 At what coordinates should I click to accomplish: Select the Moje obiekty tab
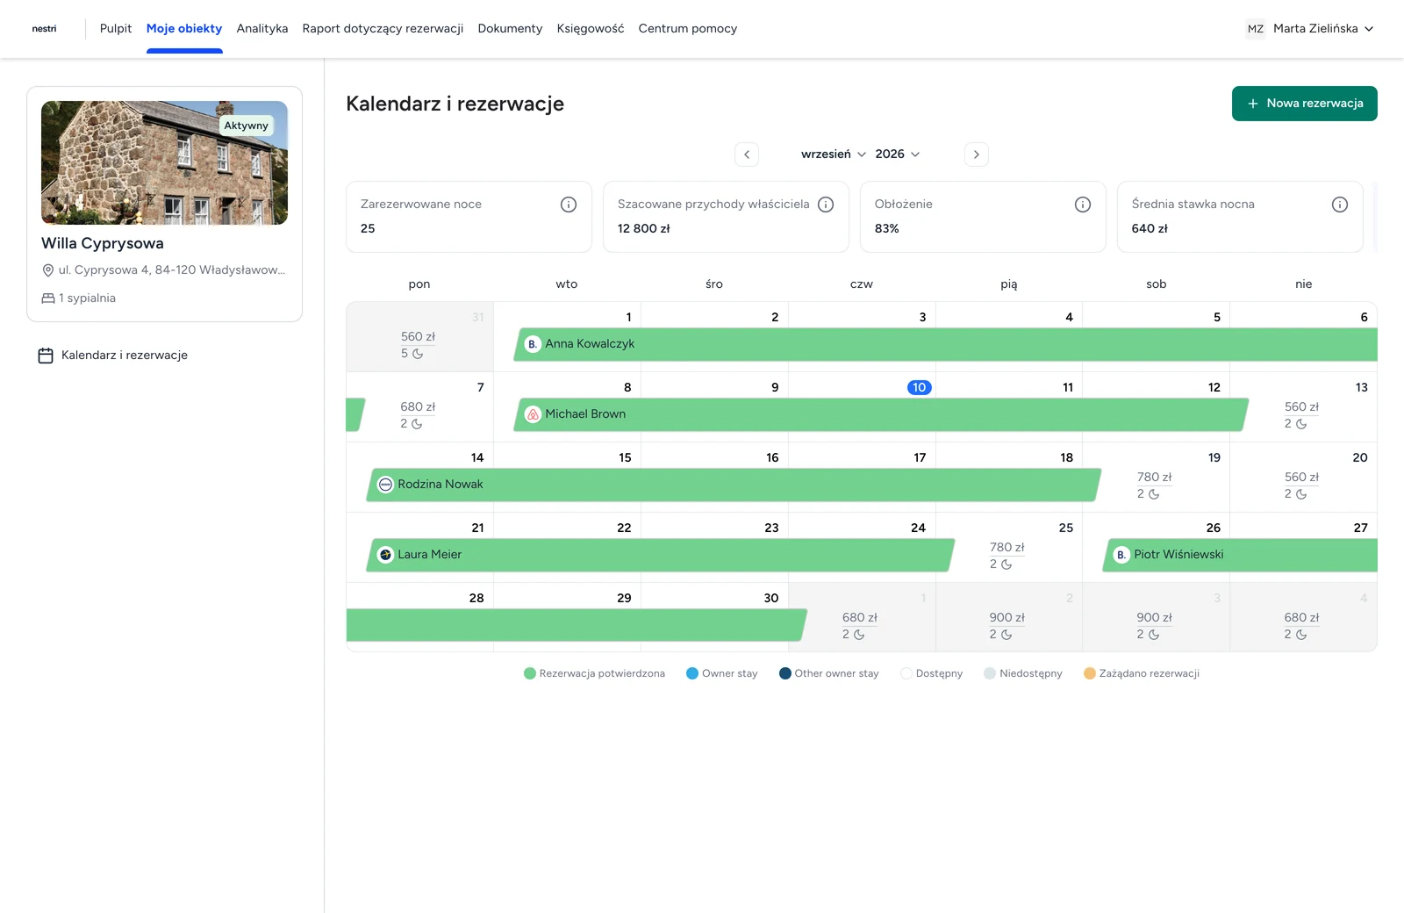184,29
